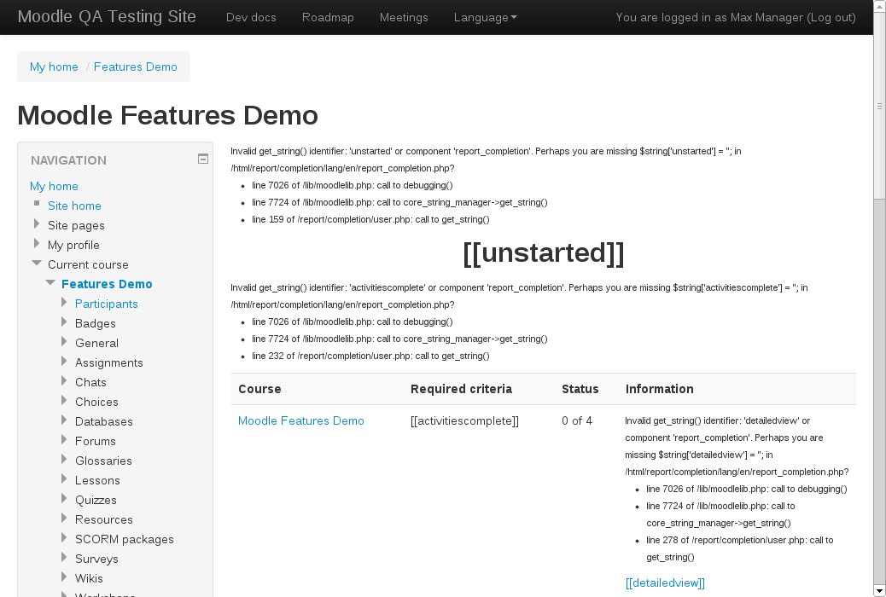Click the vertical page scrollbar thumb

(880, 106)
